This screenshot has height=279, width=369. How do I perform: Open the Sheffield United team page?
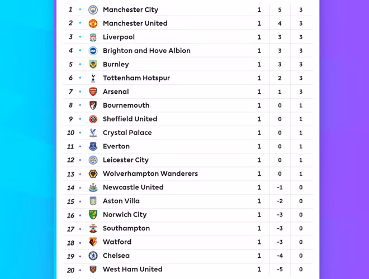point(130,119)
